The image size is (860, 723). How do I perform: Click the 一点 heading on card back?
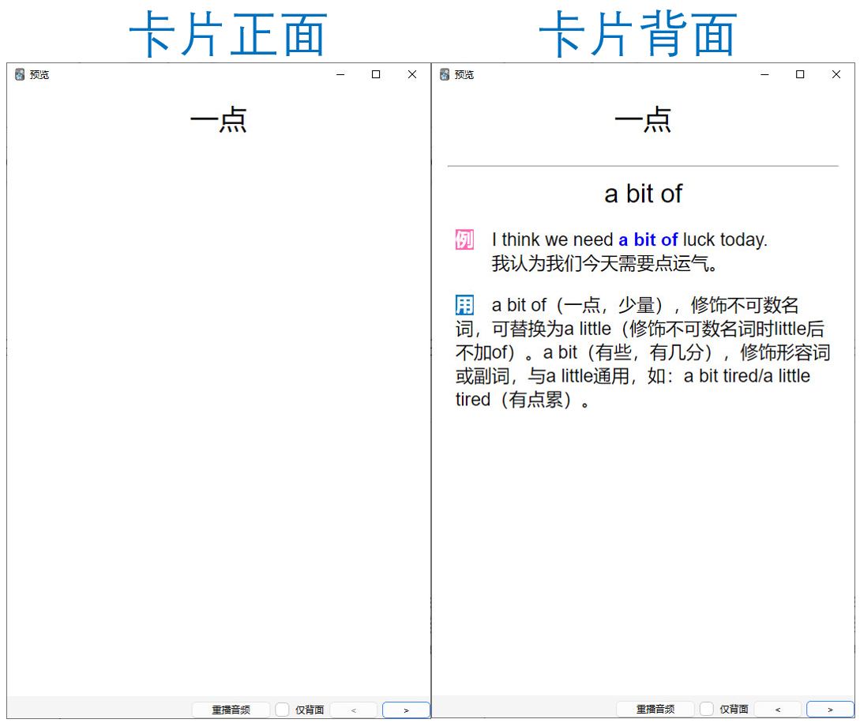point(643,120)
